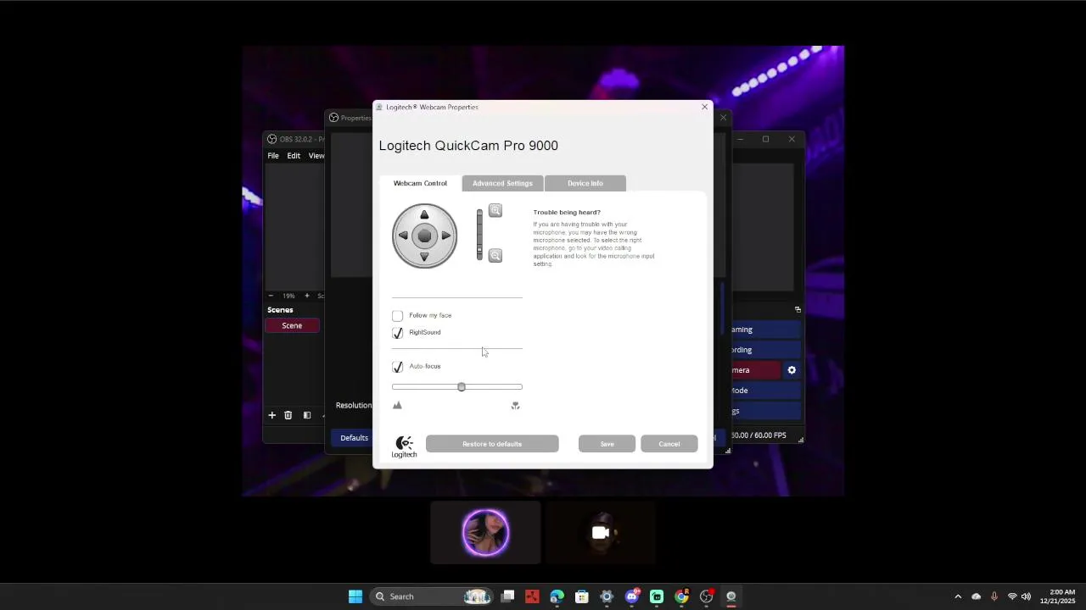Open Settings gear on the taskbar
The height and width of the screenshot is (610, 1086).
(x=607, y=596)
